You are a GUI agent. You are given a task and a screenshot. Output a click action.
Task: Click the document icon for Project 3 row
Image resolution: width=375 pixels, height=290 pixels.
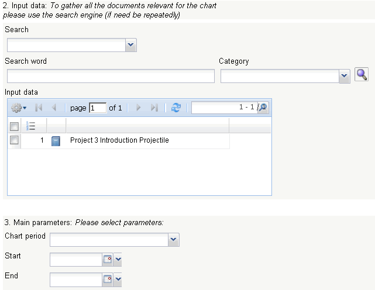(x=56, y=140)
